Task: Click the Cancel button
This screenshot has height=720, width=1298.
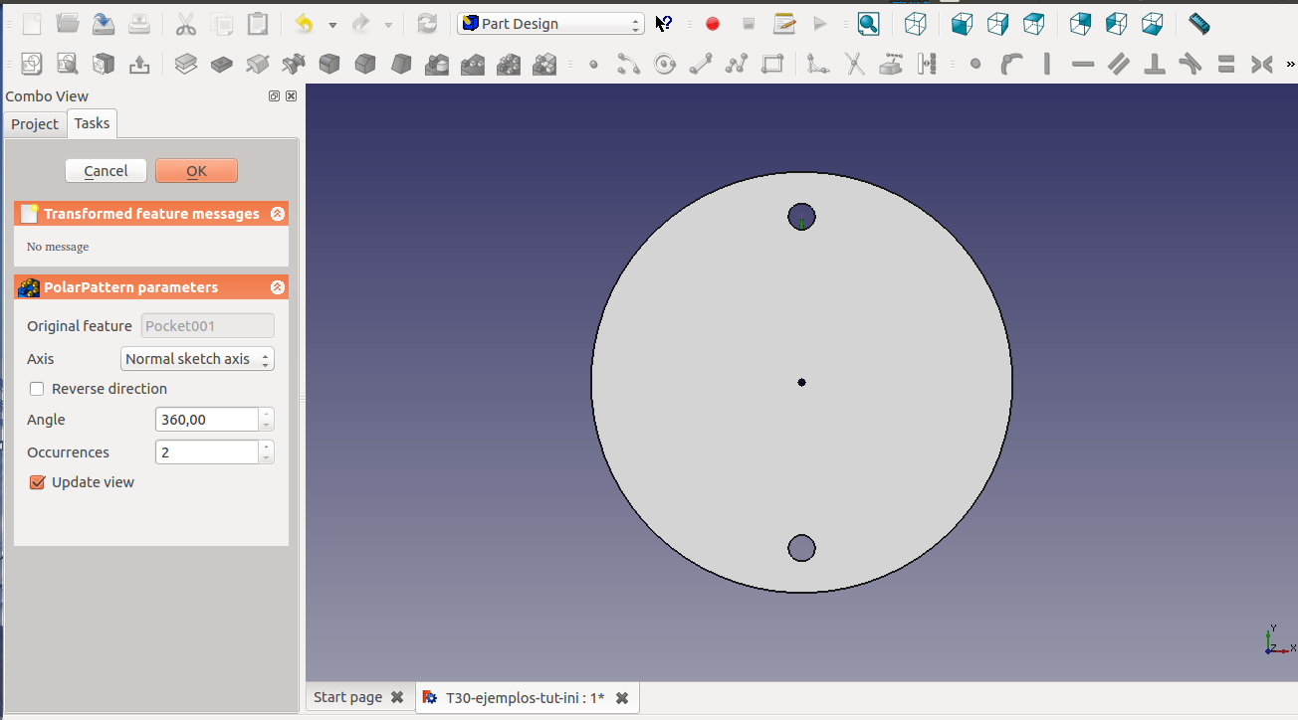Action: pyautogui.click(x=106, y=171)
